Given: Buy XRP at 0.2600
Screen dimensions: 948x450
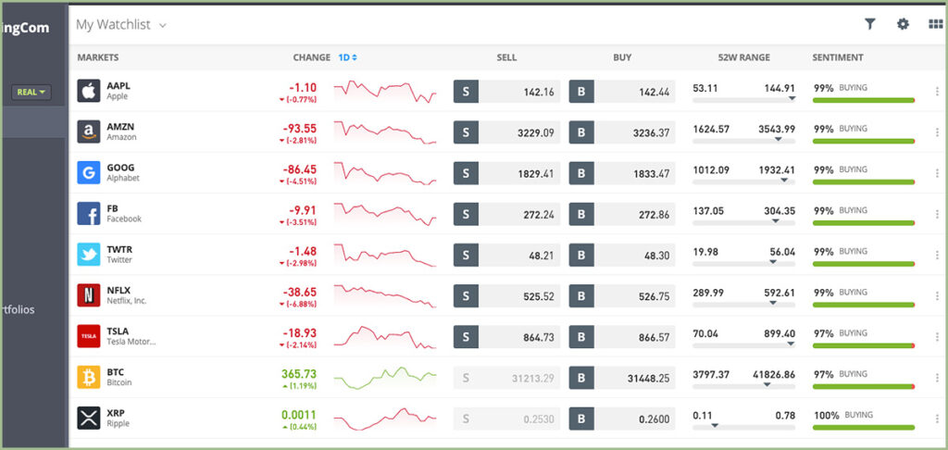Looking at the screenshot, I should pyautogui.click(x=622, y=419).
